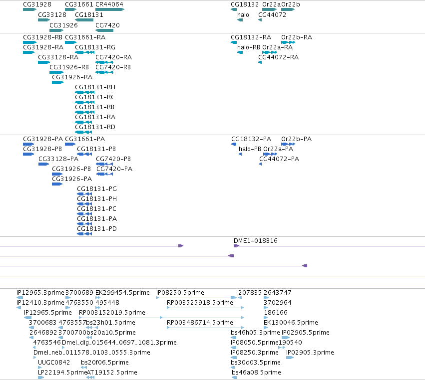The image size is (425, 380).
Task: Select EST RP003525918.5prime
Action: (x=205, y=308)
